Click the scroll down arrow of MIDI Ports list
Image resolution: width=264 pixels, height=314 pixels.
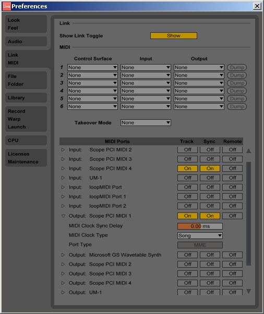point(248,291)
